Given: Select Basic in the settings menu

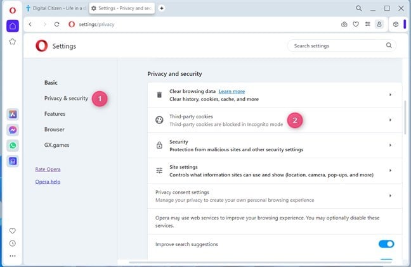Looking at the screenshot, I should pos(51,83).
